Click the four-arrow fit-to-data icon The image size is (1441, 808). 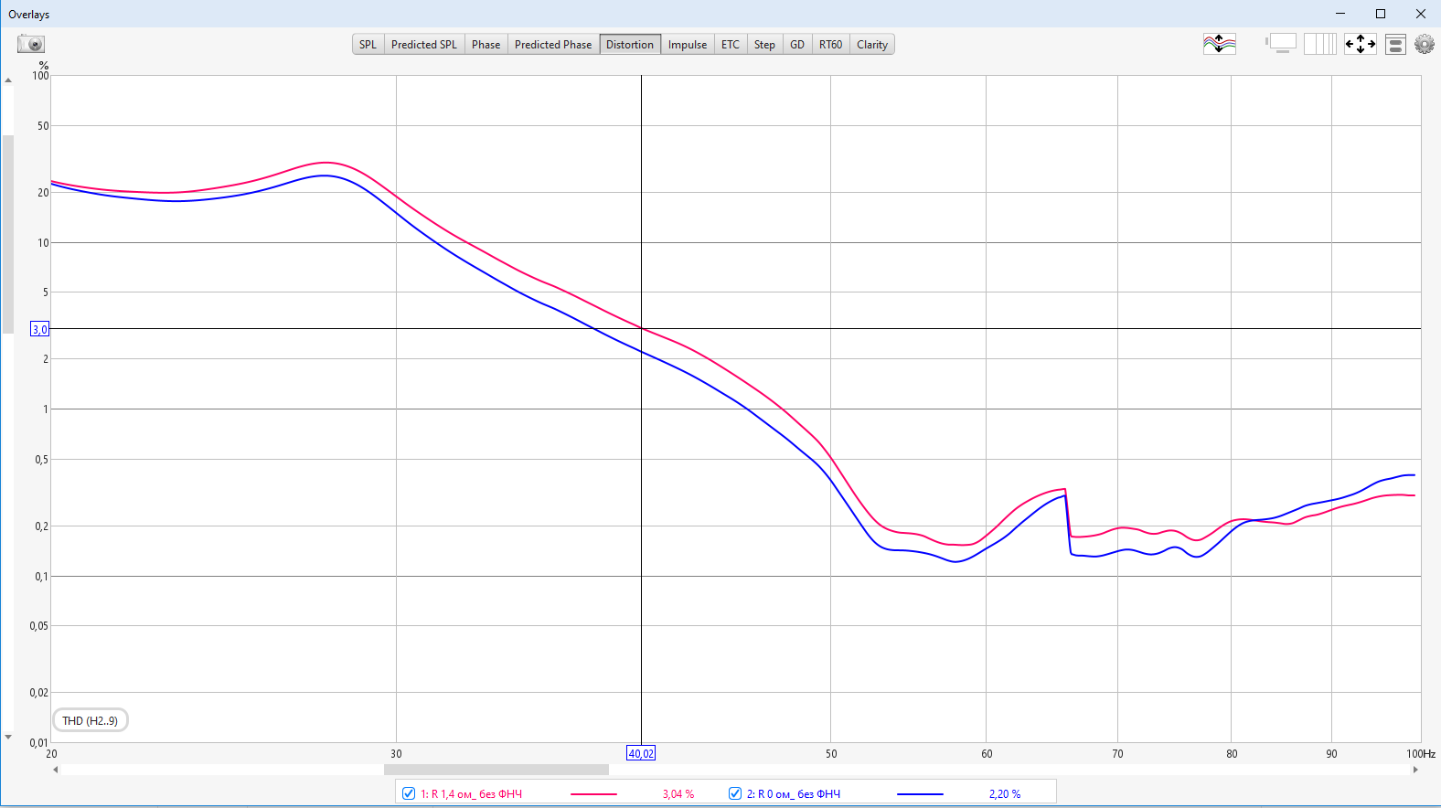coord(1360,44)
